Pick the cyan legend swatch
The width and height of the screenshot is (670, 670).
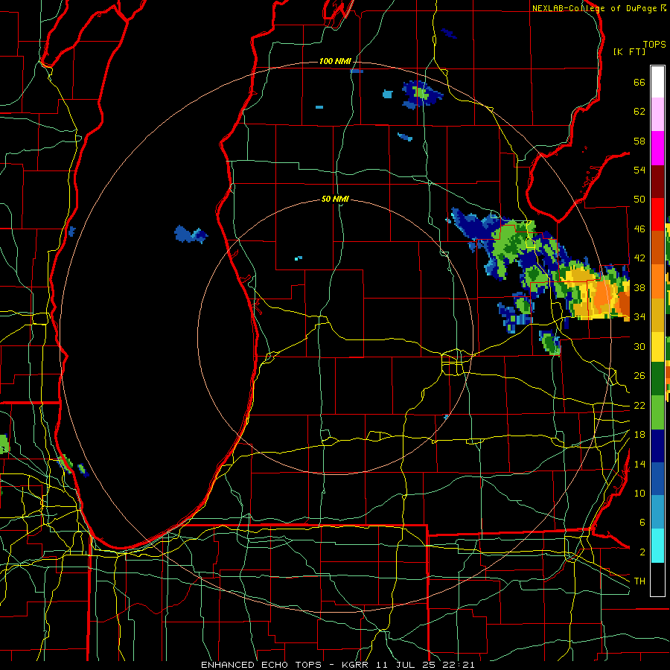point(657,546)
